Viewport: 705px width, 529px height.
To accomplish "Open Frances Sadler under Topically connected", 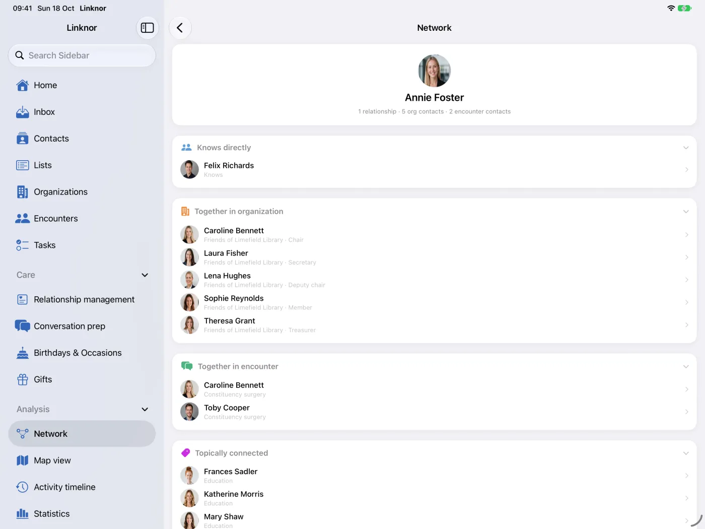I will [434, 476].
